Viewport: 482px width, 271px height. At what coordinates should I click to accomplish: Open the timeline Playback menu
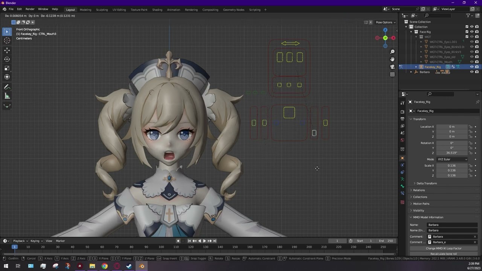coord(20,241)
